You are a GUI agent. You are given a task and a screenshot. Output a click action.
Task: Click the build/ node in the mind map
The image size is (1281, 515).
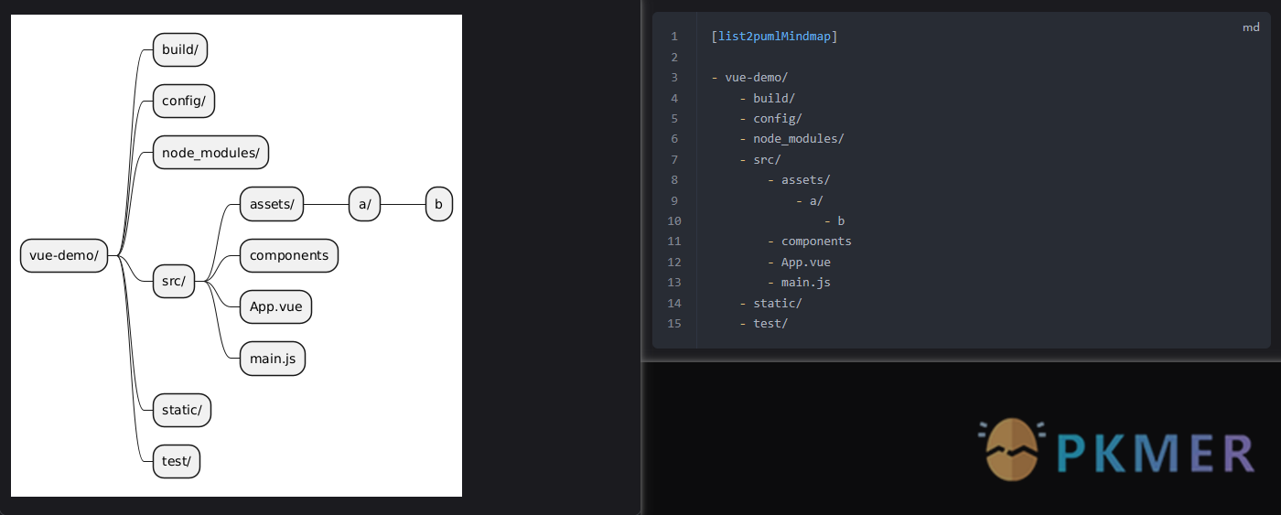tap(180, 49)
